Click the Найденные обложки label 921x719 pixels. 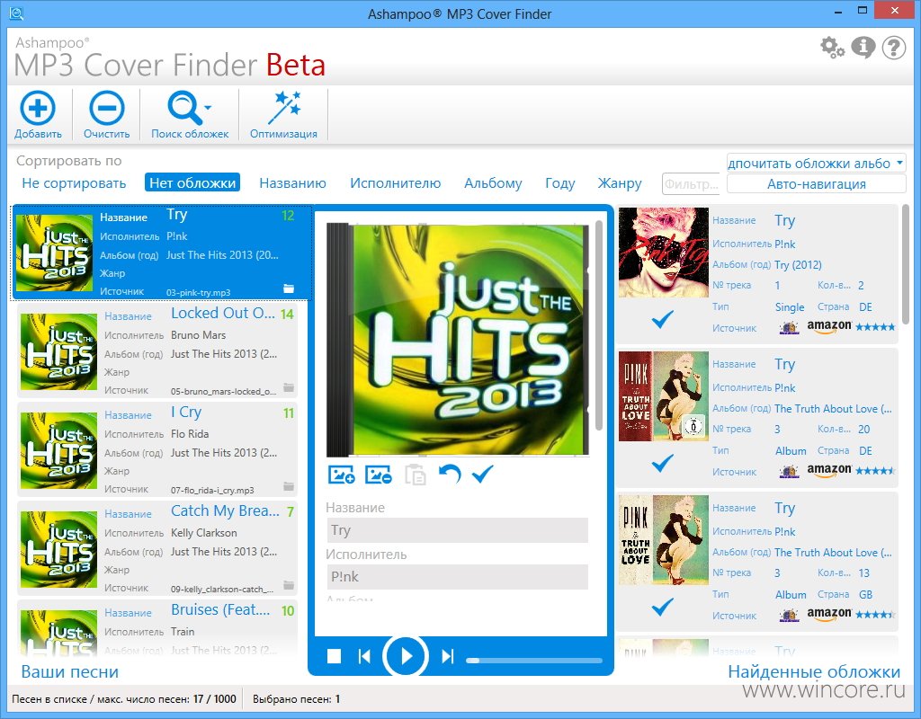pos(814,671)
